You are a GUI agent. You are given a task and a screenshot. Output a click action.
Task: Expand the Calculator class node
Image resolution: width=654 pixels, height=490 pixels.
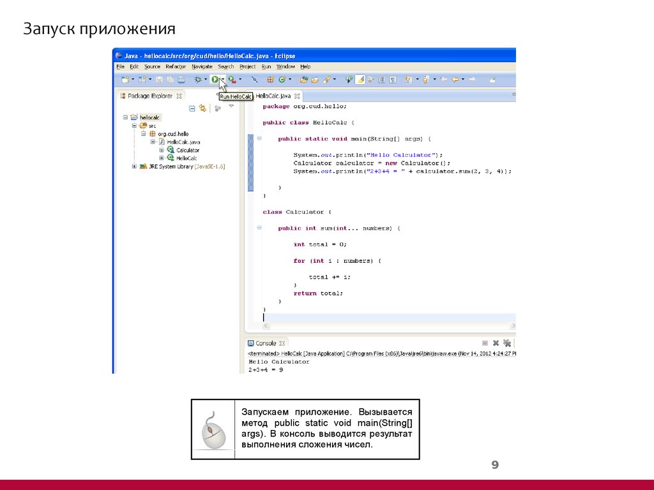[162, 150]
